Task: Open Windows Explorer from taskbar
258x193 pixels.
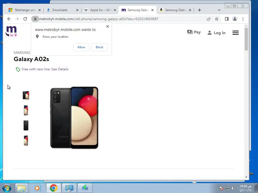Action: [x=21, y=188]
